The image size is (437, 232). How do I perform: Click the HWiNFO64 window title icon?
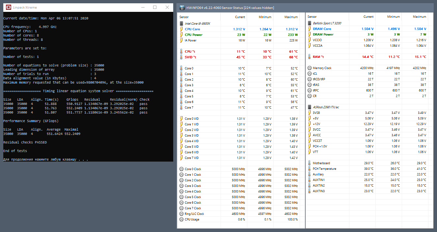coord(181,8)
